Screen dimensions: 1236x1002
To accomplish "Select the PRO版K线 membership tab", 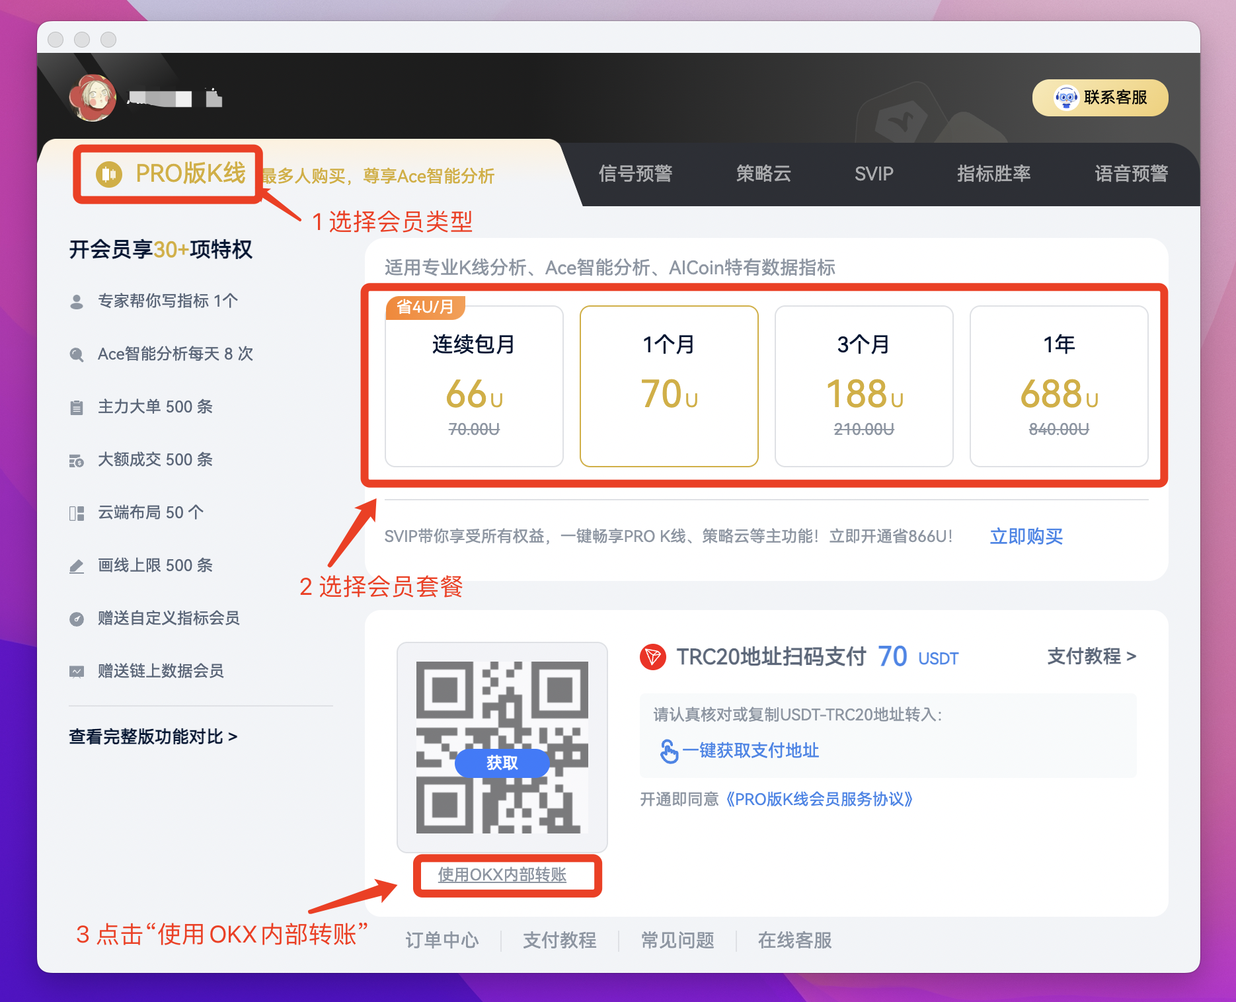I will pyautogui.click(x=171, y=174).
